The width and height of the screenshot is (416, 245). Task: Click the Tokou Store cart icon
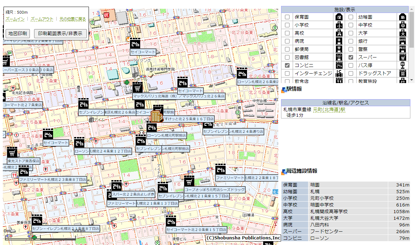[x=12, y=153]
